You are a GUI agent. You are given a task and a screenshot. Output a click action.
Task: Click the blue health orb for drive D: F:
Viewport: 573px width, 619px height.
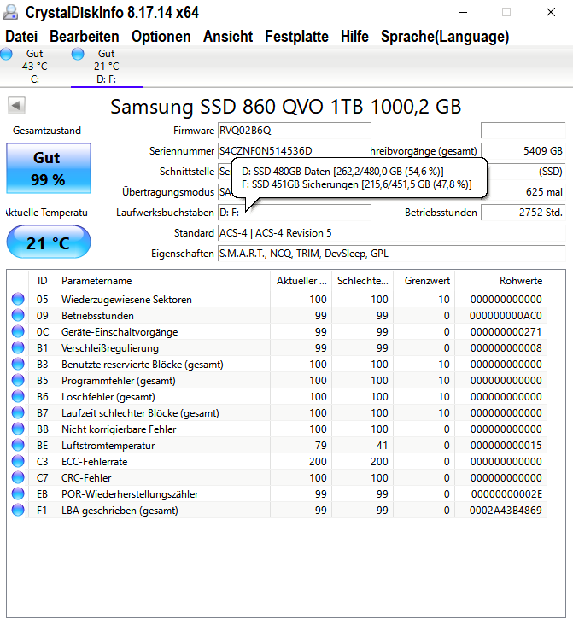78,54
